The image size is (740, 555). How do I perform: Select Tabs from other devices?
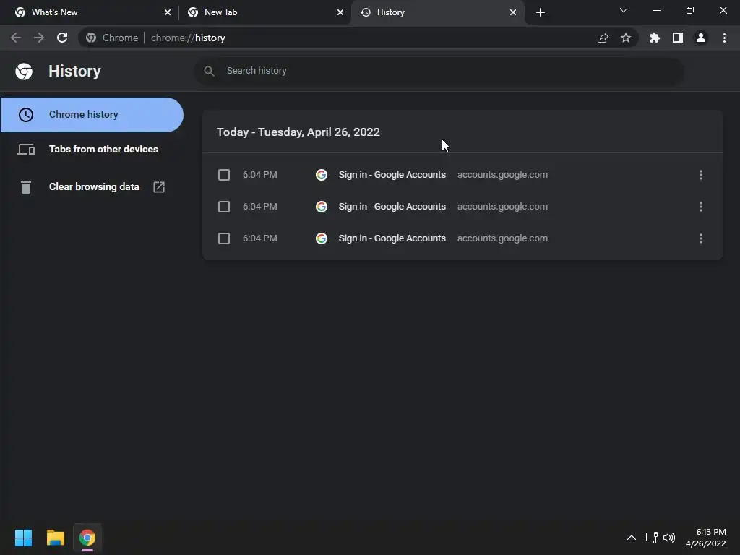103,149
